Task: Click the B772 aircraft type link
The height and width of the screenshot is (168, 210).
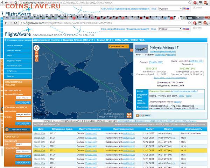Action: pyautogui.click(x=182, y=96)
